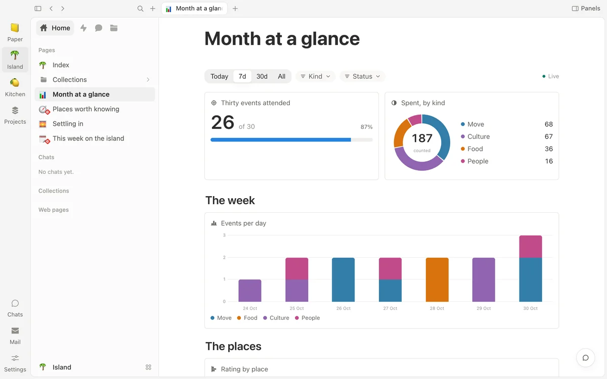Select the All time range
Image resolution: width=607 pixels, height=379 pixels.
coord(282,76)
